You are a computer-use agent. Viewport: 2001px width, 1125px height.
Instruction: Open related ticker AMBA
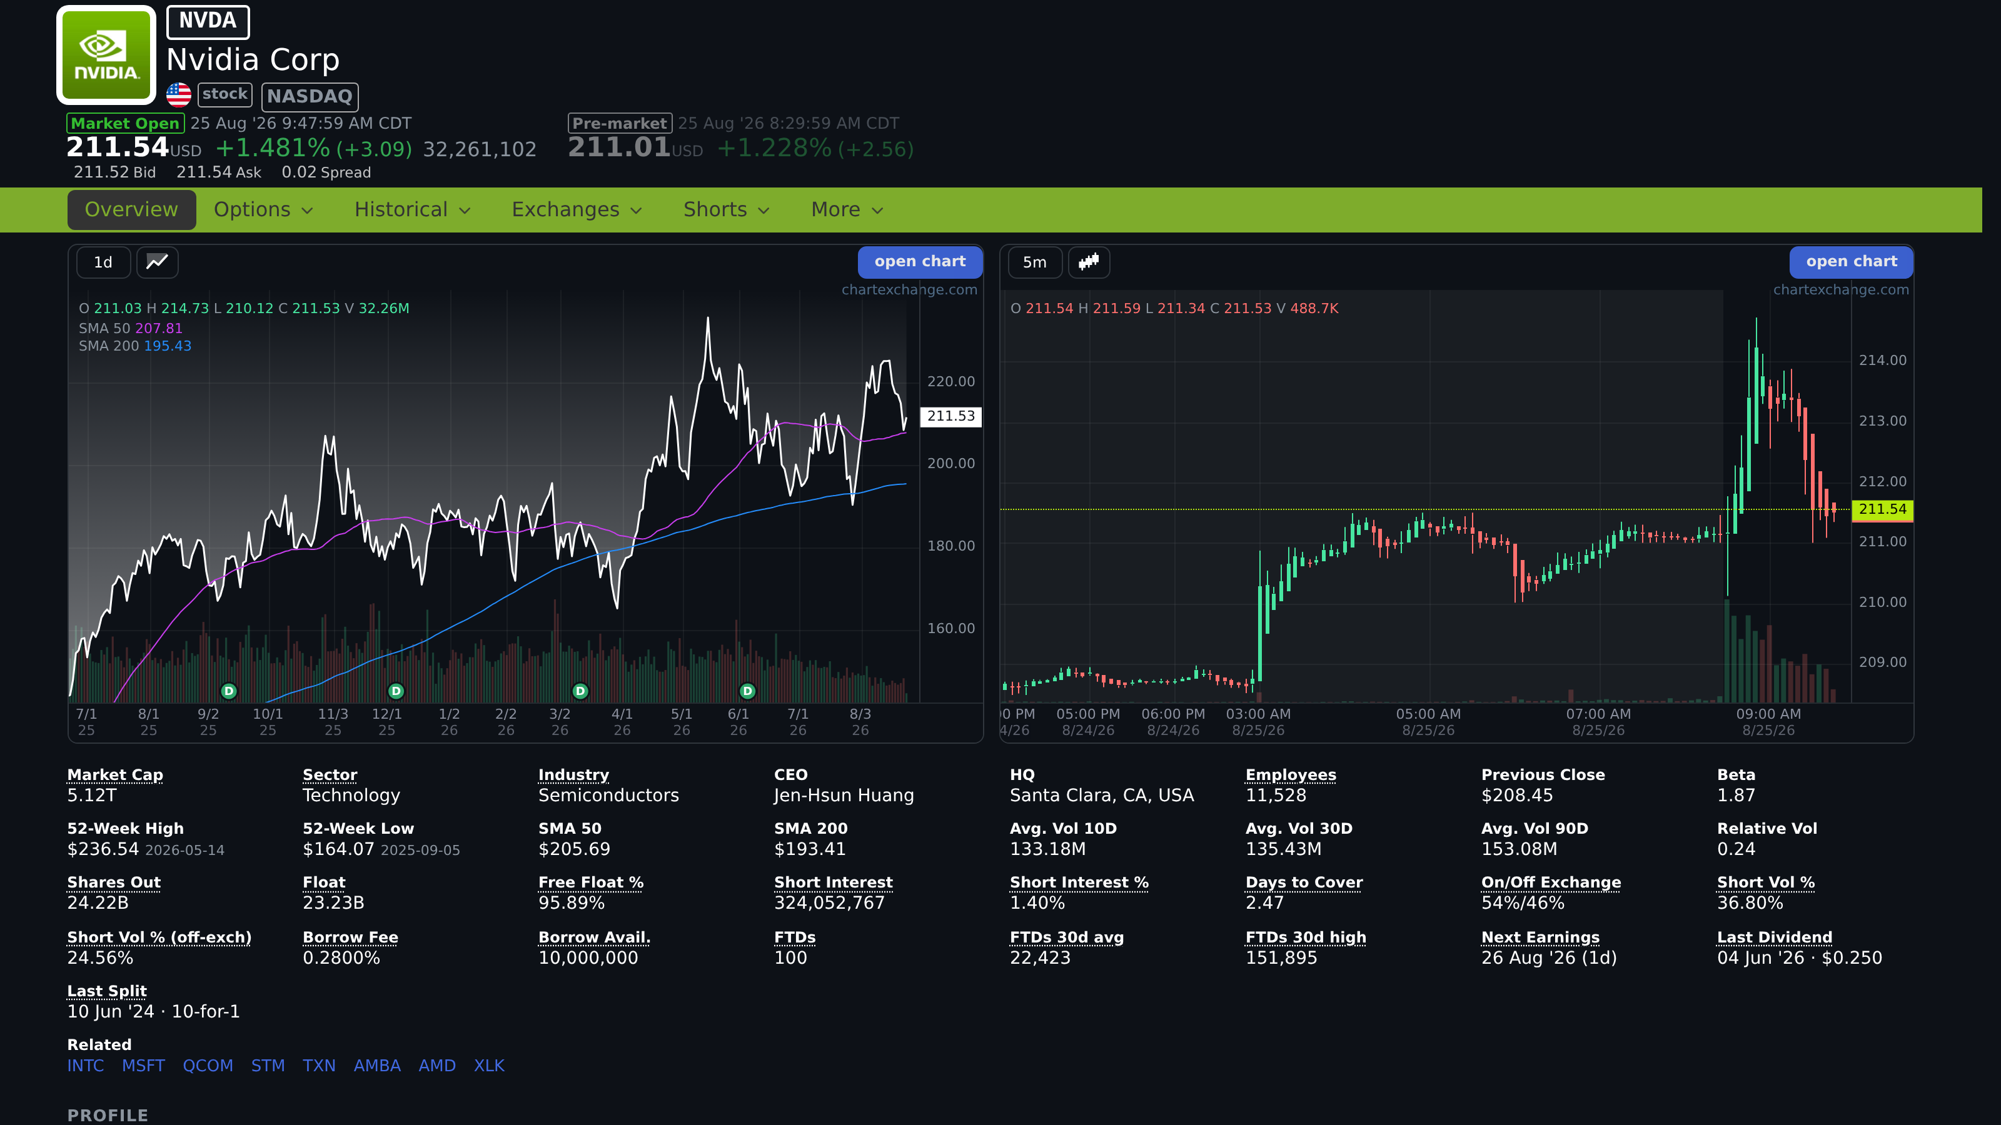click(x=378, y=1065)
